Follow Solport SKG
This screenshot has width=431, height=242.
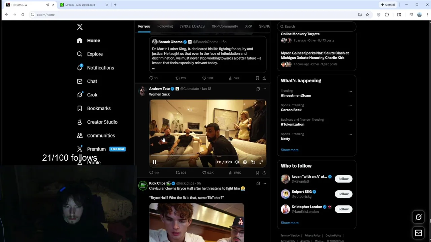pos(343,194)
